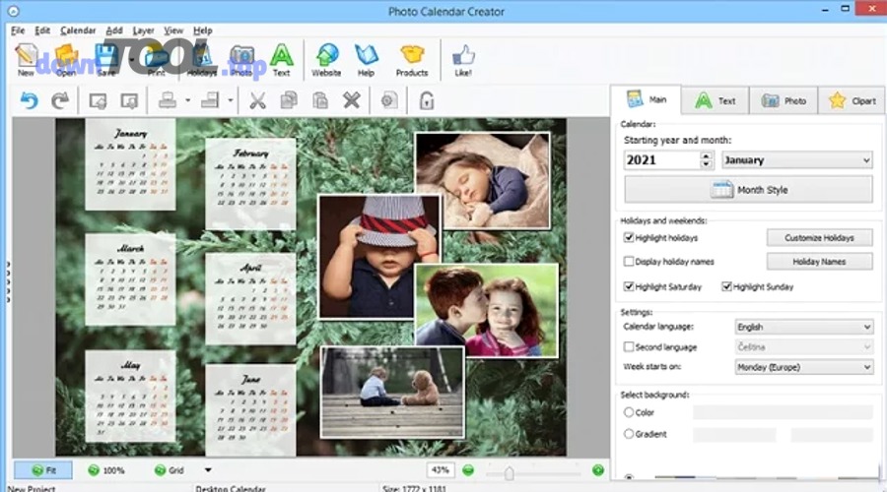This screenshot has width=887, height=492.
Task: Enable the Second language checkbox
Action: pyautogui.click(x=629, y=347)
